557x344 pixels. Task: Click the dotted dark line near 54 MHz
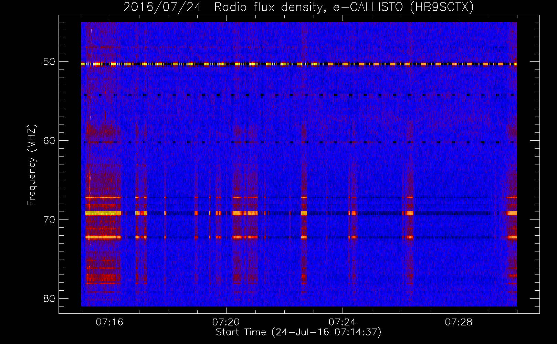pyautogui.click(x=299, y=95)
